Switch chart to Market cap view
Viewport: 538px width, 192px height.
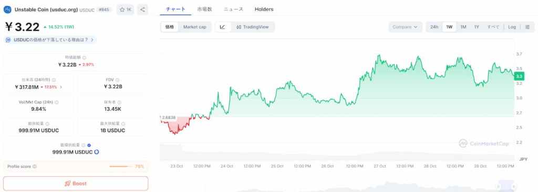pos(194,27)
